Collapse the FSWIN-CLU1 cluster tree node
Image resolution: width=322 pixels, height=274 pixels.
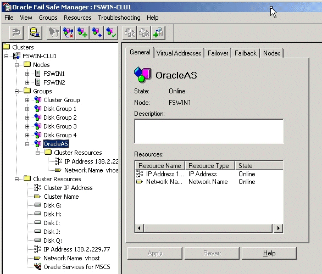pyautogui.click(x=7, y=56)
